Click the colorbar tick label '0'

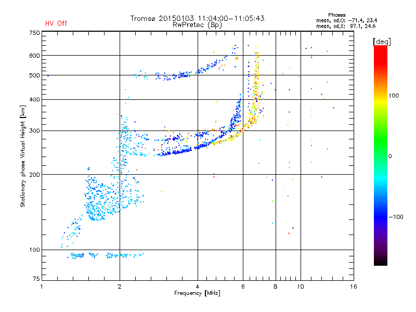pos(390,157)
